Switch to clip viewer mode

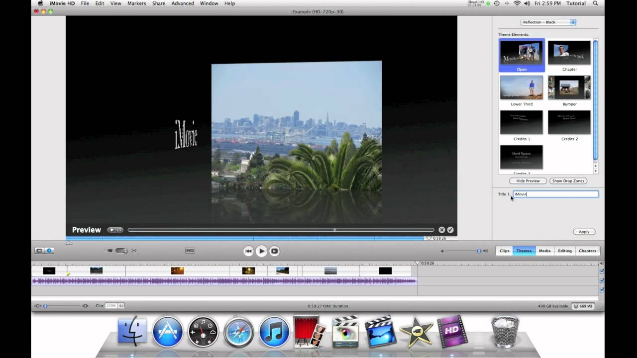39,251
